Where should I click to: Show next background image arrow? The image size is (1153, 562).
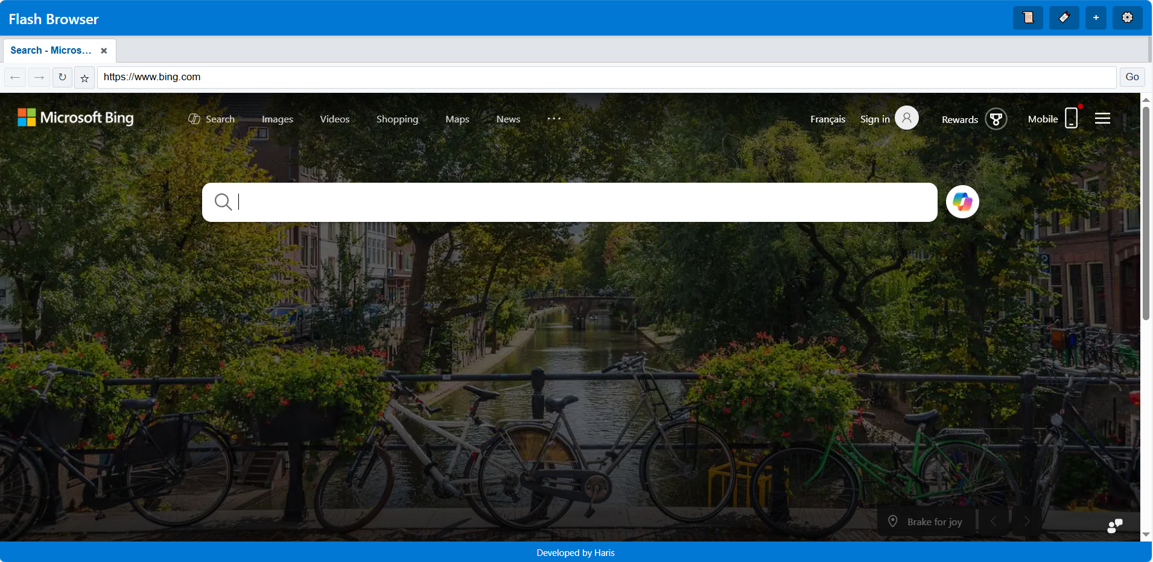pyautogui.click(x=1026, y=521)
